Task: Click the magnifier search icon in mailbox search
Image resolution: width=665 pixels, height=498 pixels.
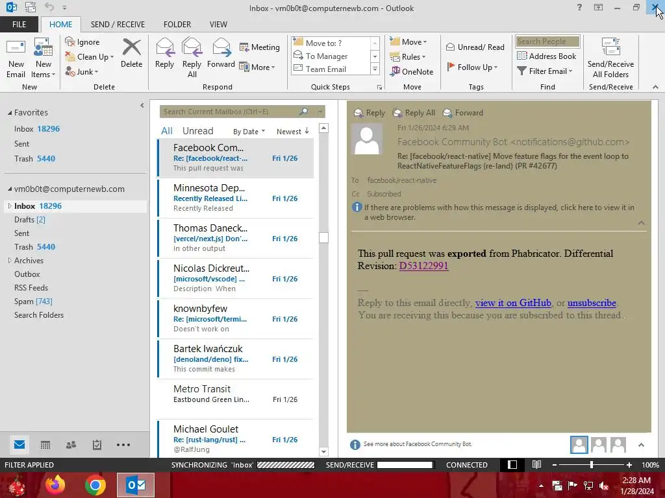Action: point(304,112)
